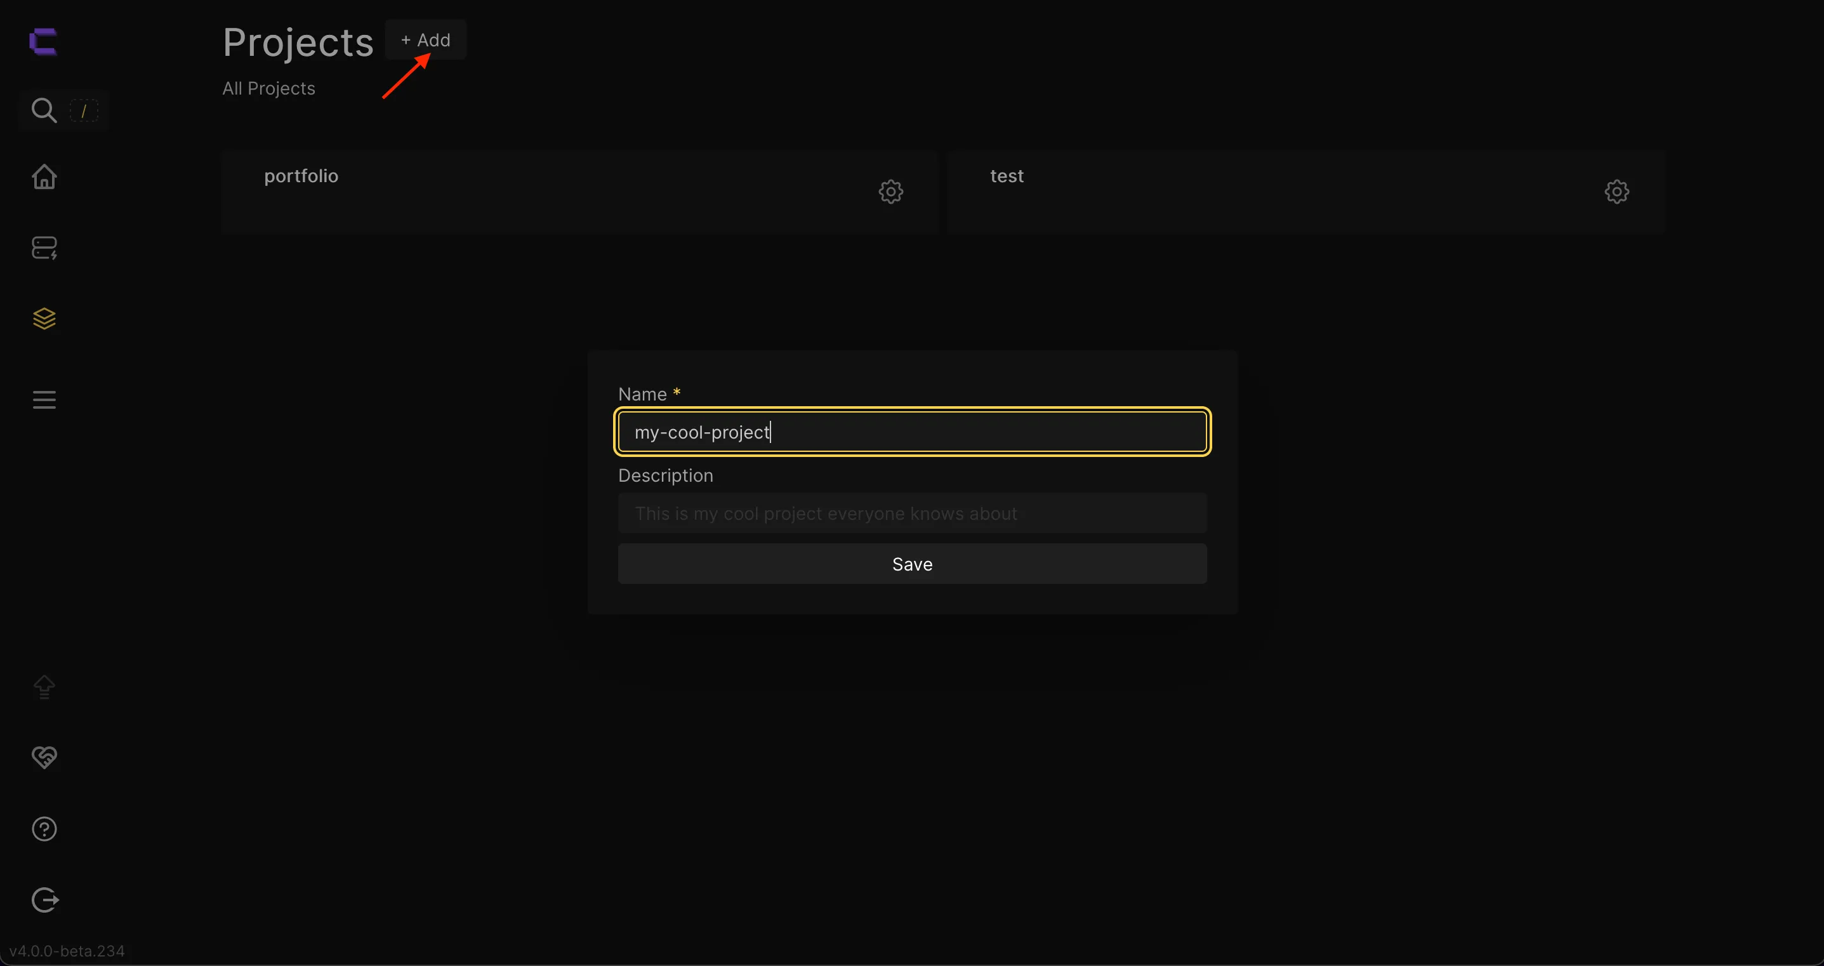The image size is (1824, 966).
Task: Expand the hamburger menu icon
Action: (x=44, y=399)
